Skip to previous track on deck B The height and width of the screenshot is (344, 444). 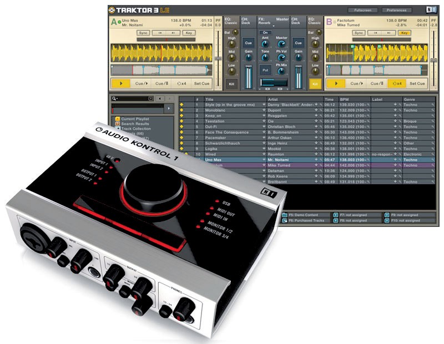coord(375,33)
